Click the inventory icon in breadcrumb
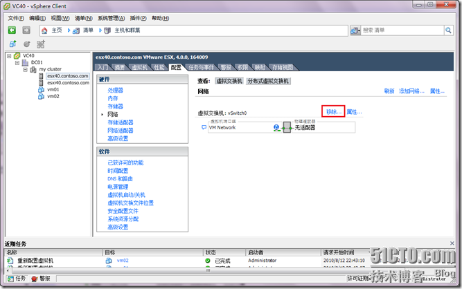The height and width of the screenshot is (289, 462). point(76,30)
